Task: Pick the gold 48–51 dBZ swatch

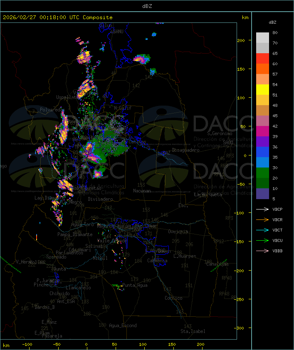Action: 262,100
